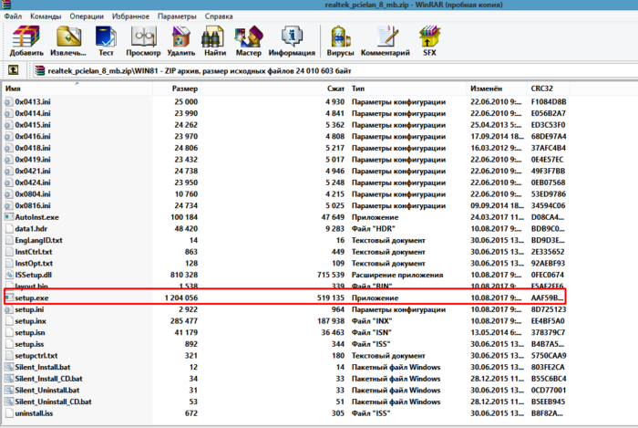Screen dimensions: 638x428
Task: Click the WinRAR title bar icon
Action: (5, 5)
